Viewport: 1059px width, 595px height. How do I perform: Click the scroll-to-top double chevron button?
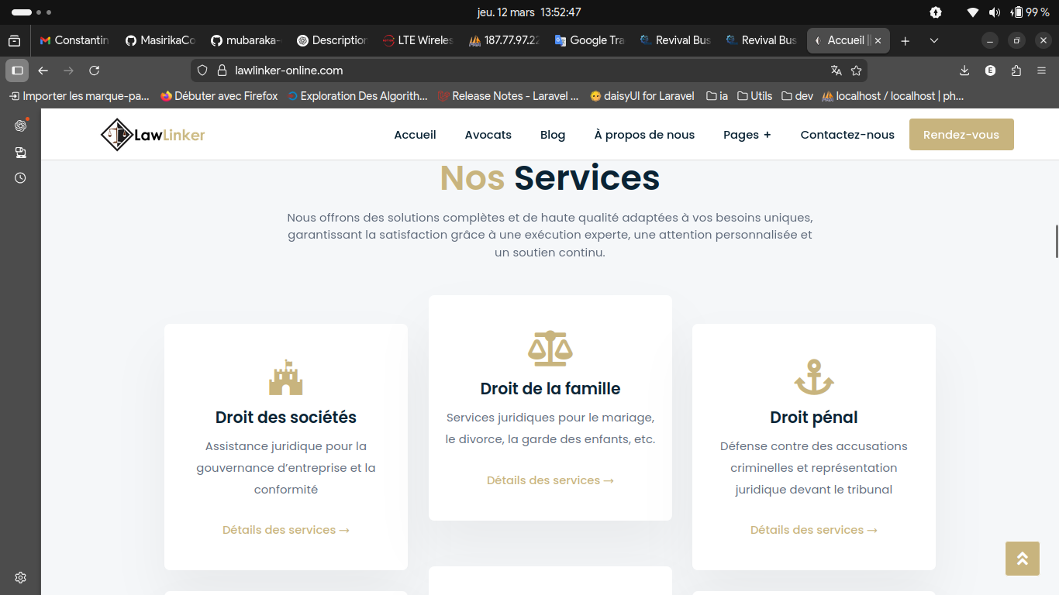(1022, 558)
